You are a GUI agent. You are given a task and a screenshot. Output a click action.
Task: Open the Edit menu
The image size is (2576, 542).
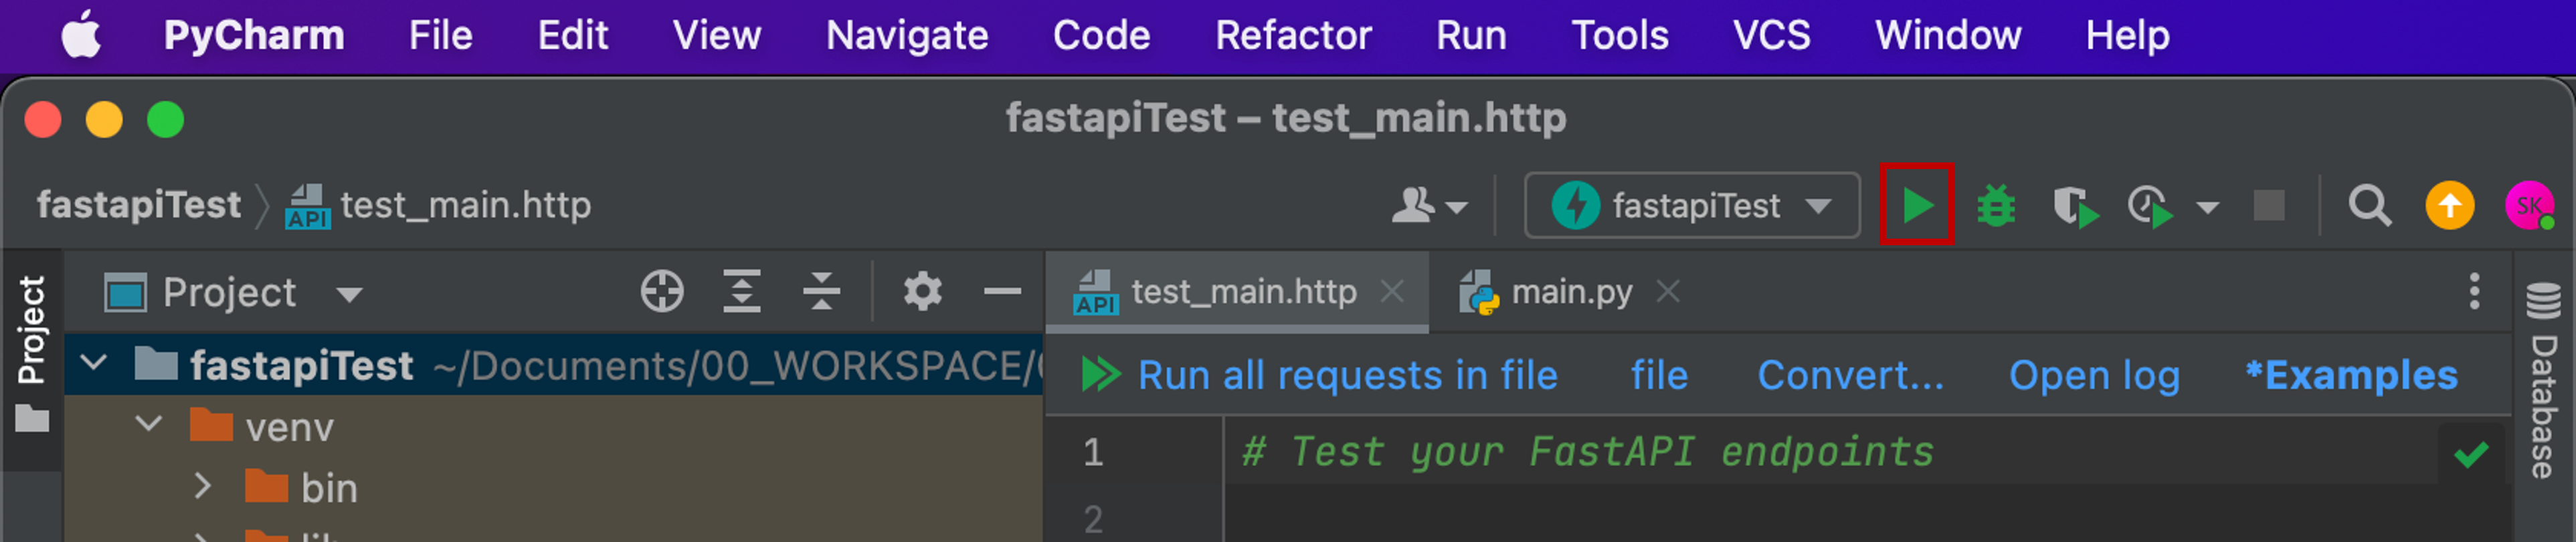(x=572, y=35)
